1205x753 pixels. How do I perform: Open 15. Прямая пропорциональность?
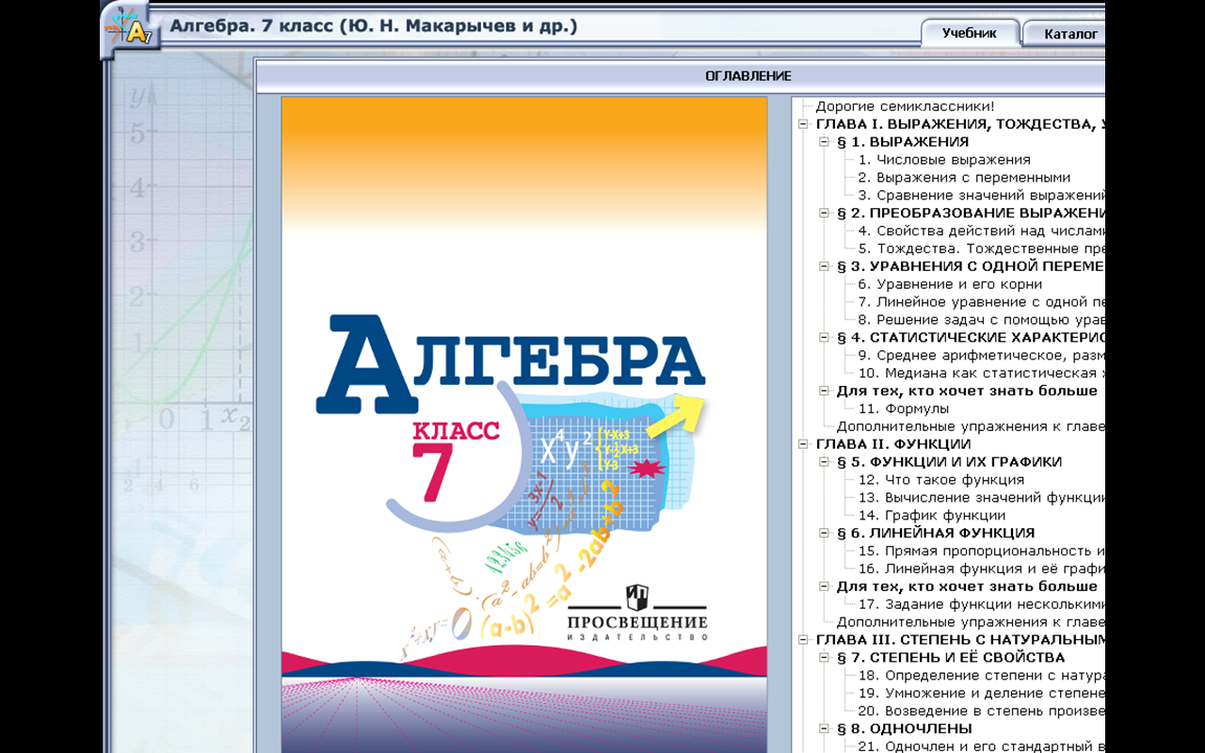981,551
